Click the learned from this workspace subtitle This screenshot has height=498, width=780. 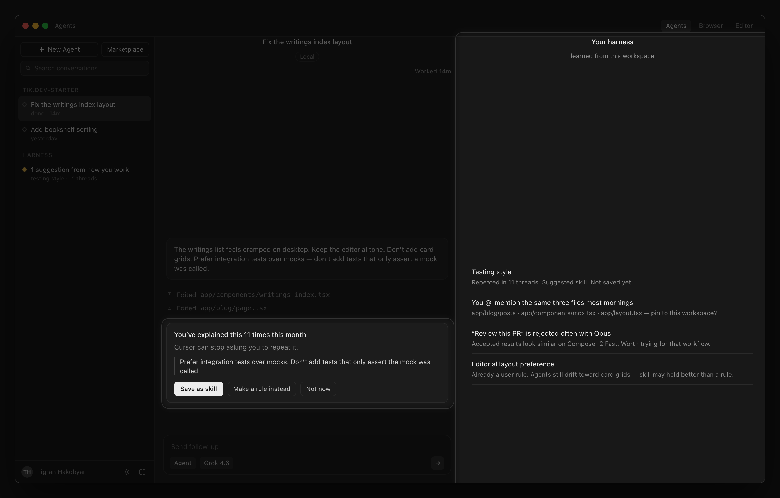coord(612,56)
